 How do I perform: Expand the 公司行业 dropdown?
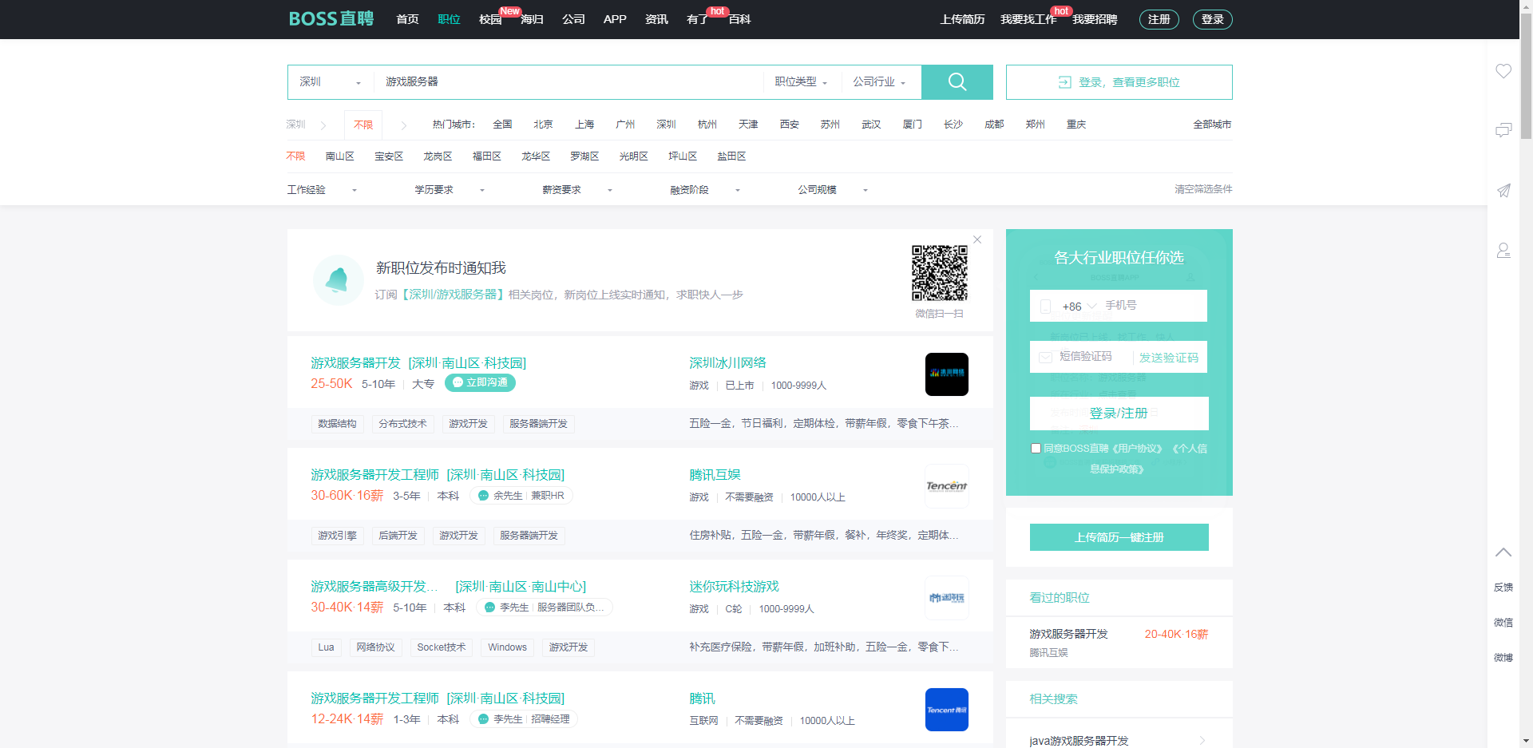(879, 82)
